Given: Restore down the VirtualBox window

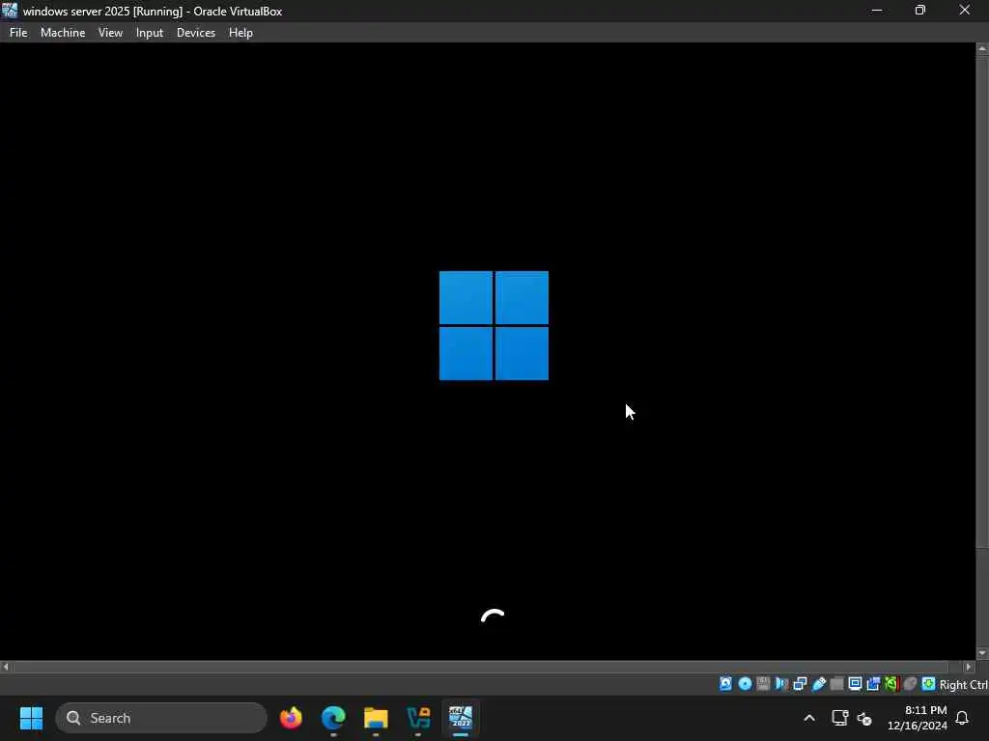Looking at the screenshot, I should pos(920,11).
